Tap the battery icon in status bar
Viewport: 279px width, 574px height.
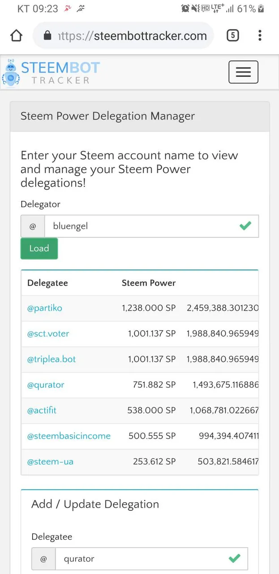click(261, 9)
